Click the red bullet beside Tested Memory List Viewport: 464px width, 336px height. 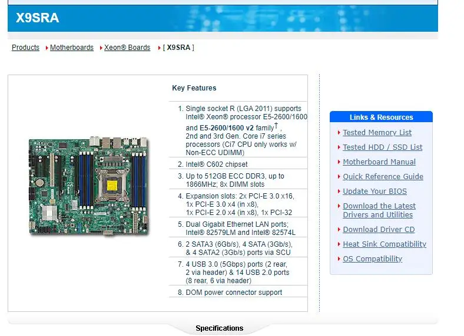click(x=339, y=133)
